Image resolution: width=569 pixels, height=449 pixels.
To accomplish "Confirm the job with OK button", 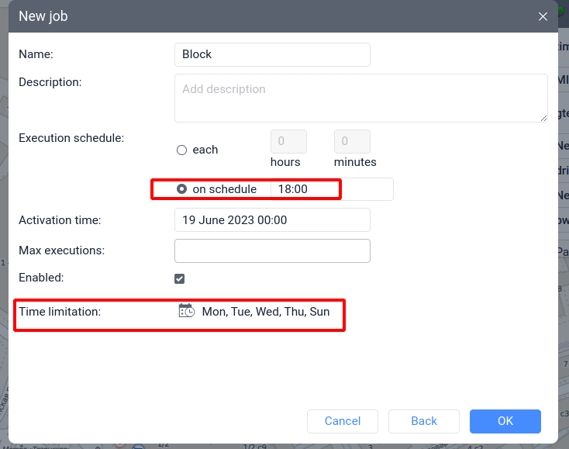I will click(x=505, y=421).
